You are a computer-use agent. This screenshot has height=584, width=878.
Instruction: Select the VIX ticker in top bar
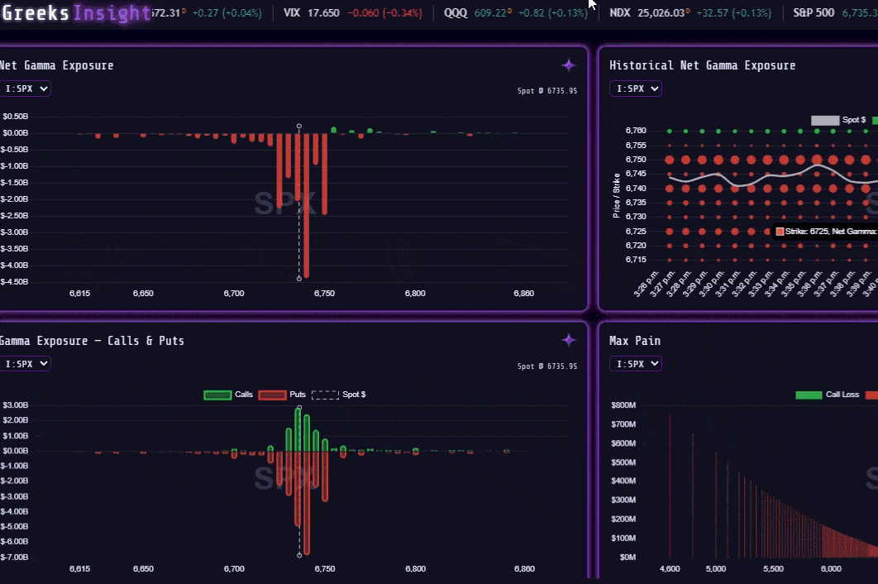[x=292, y=13]
